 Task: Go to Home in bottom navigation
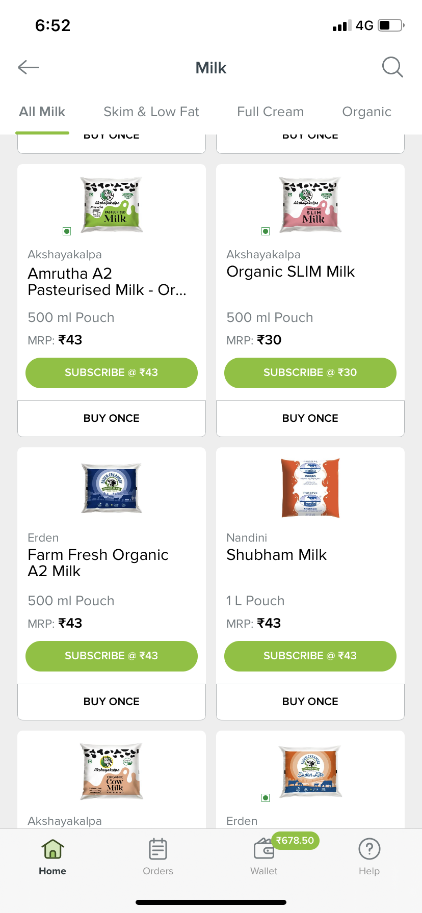click(52, 857)
